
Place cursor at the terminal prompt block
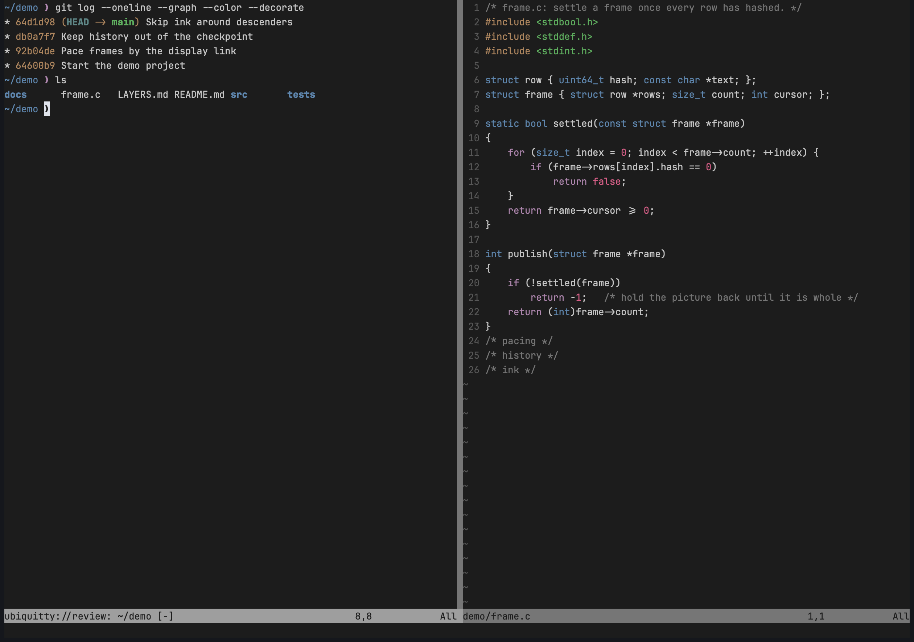pos(46,109)
